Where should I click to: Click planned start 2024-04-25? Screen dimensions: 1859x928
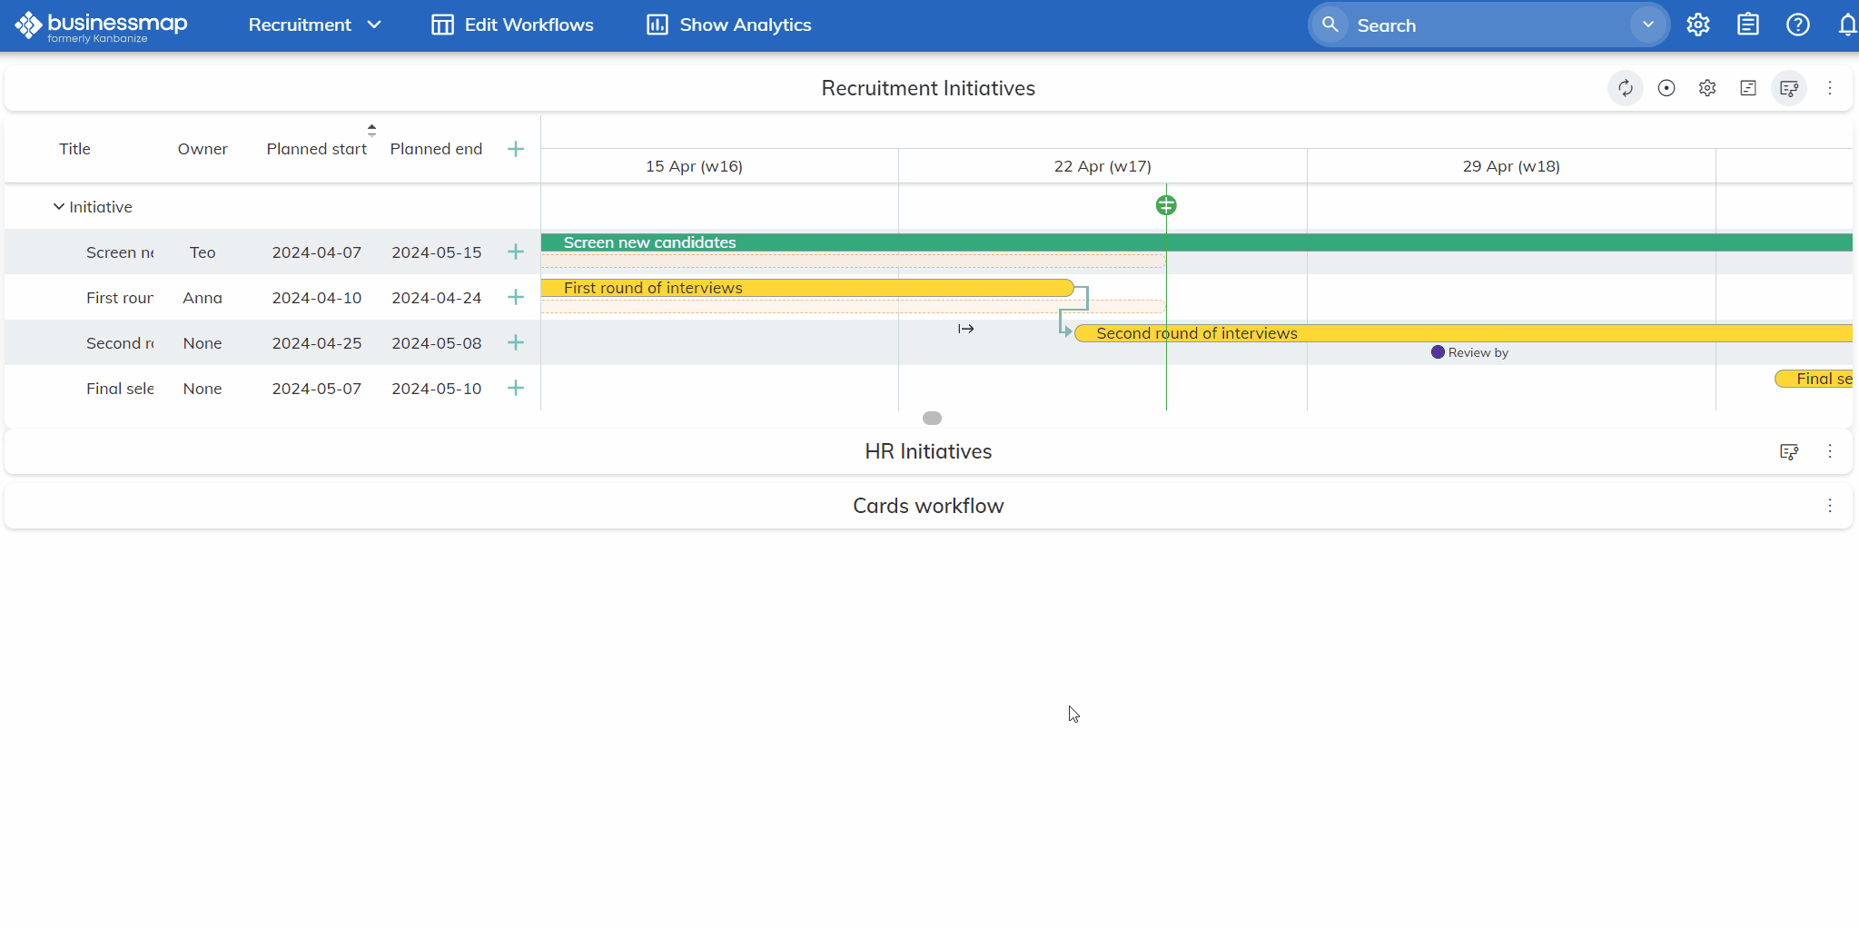point(317,343)
